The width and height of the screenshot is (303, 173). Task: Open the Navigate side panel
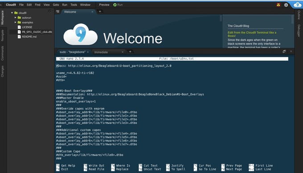tap(3, 36)
